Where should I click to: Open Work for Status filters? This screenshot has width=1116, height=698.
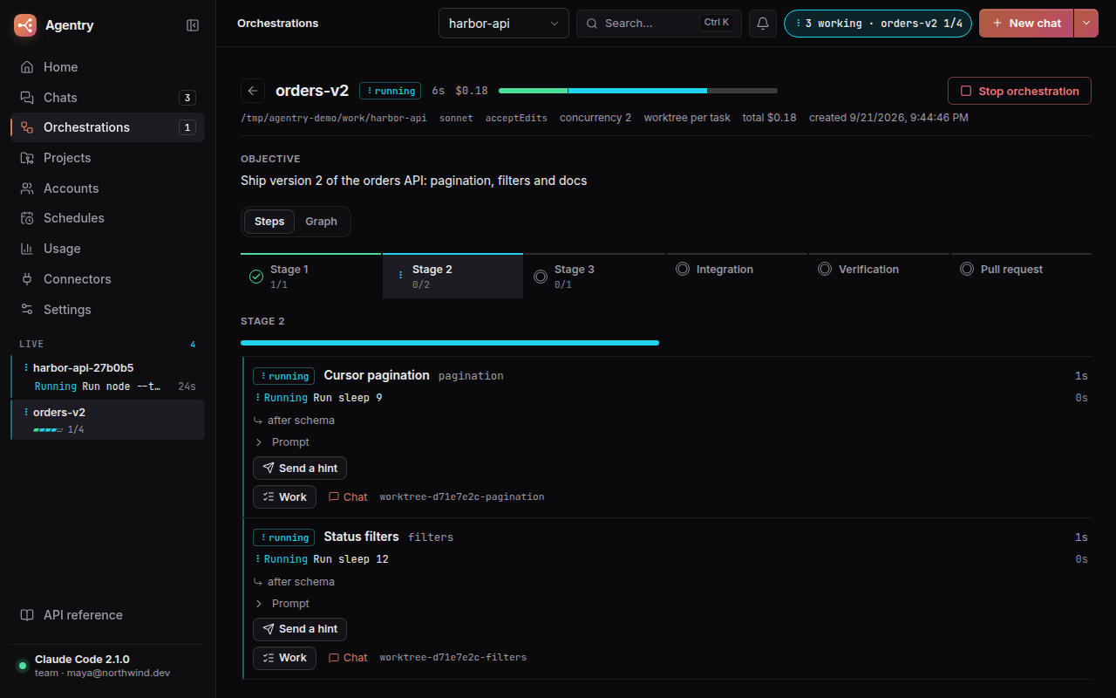tap(284, 658)
